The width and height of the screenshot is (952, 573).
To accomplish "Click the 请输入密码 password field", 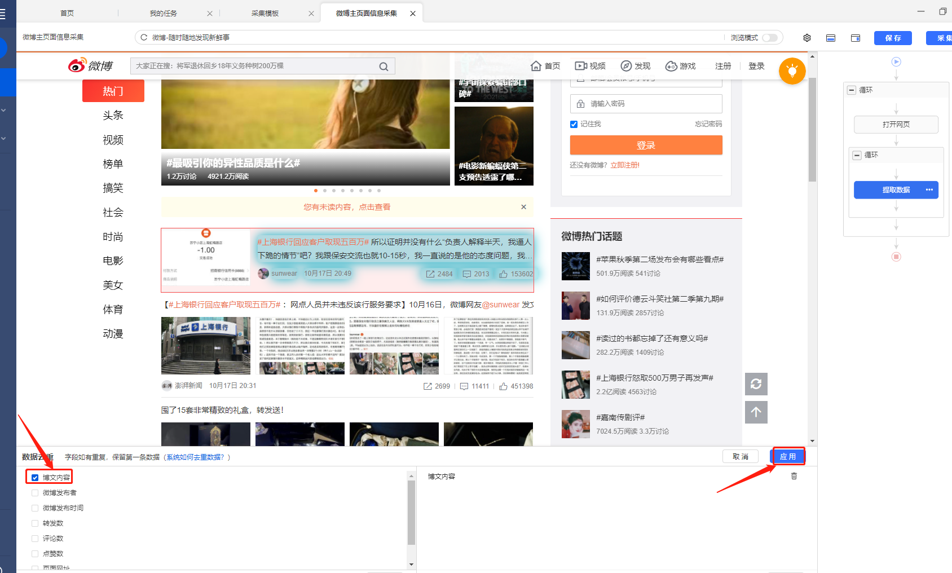I will (646, 104).
